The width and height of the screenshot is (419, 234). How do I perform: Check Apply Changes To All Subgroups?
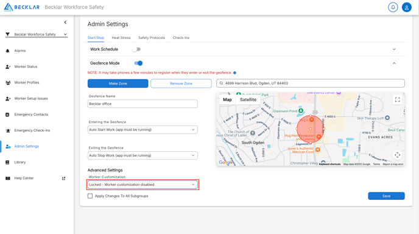click(x=90, y=196)
